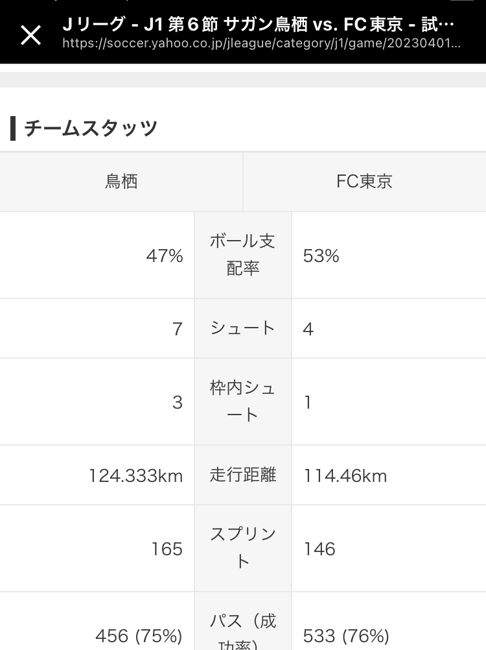Close the in-app browser with X
Screen dimensions: 486x650
coord(30,35)
